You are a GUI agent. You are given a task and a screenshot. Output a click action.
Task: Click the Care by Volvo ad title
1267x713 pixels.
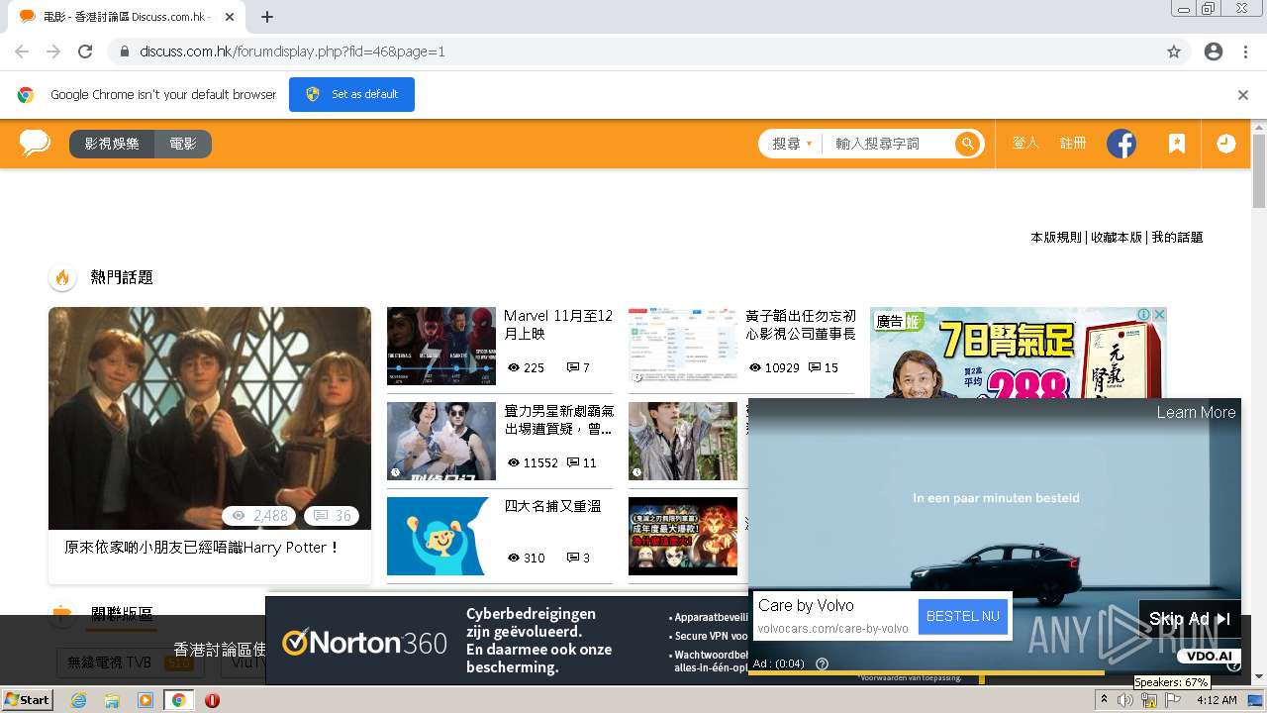coord(806,605)
